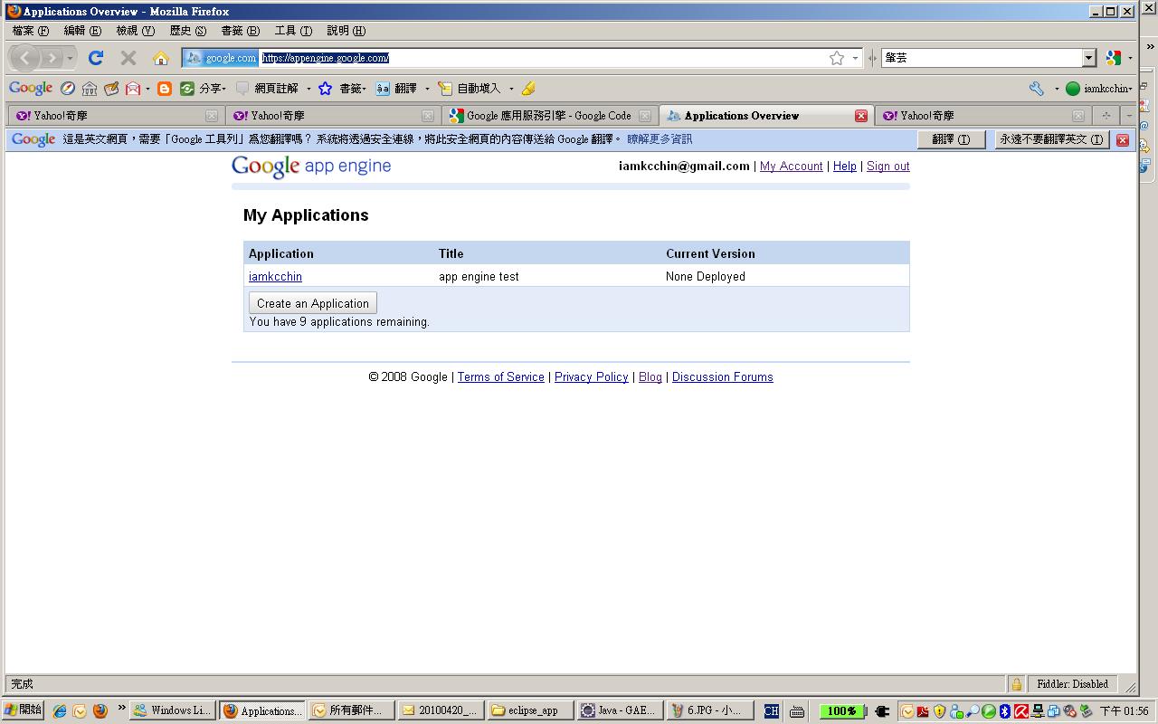1158x724 pixels.
Task: Click the 瞭解更多資訊 learn more link
Action: pyautogui.click(x=660, y=139)
